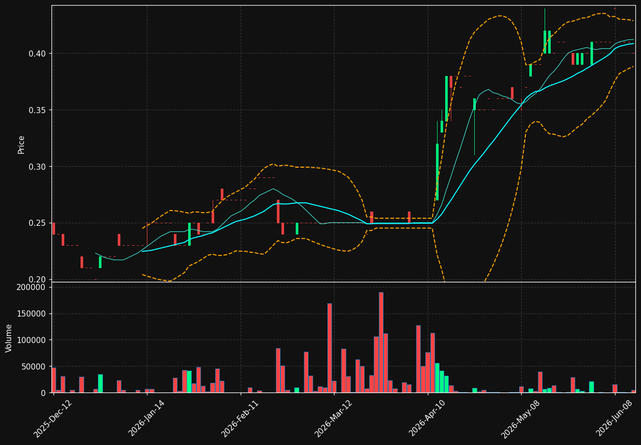Viewport: 641px width, 445px height.
Task: Click the 0.20 price tick label
Action: 38,279
